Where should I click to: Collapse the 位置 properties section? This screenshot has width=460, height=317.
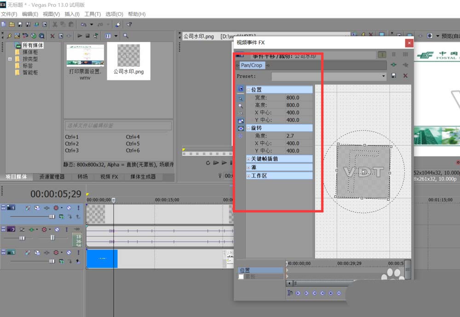coord(249,90)
